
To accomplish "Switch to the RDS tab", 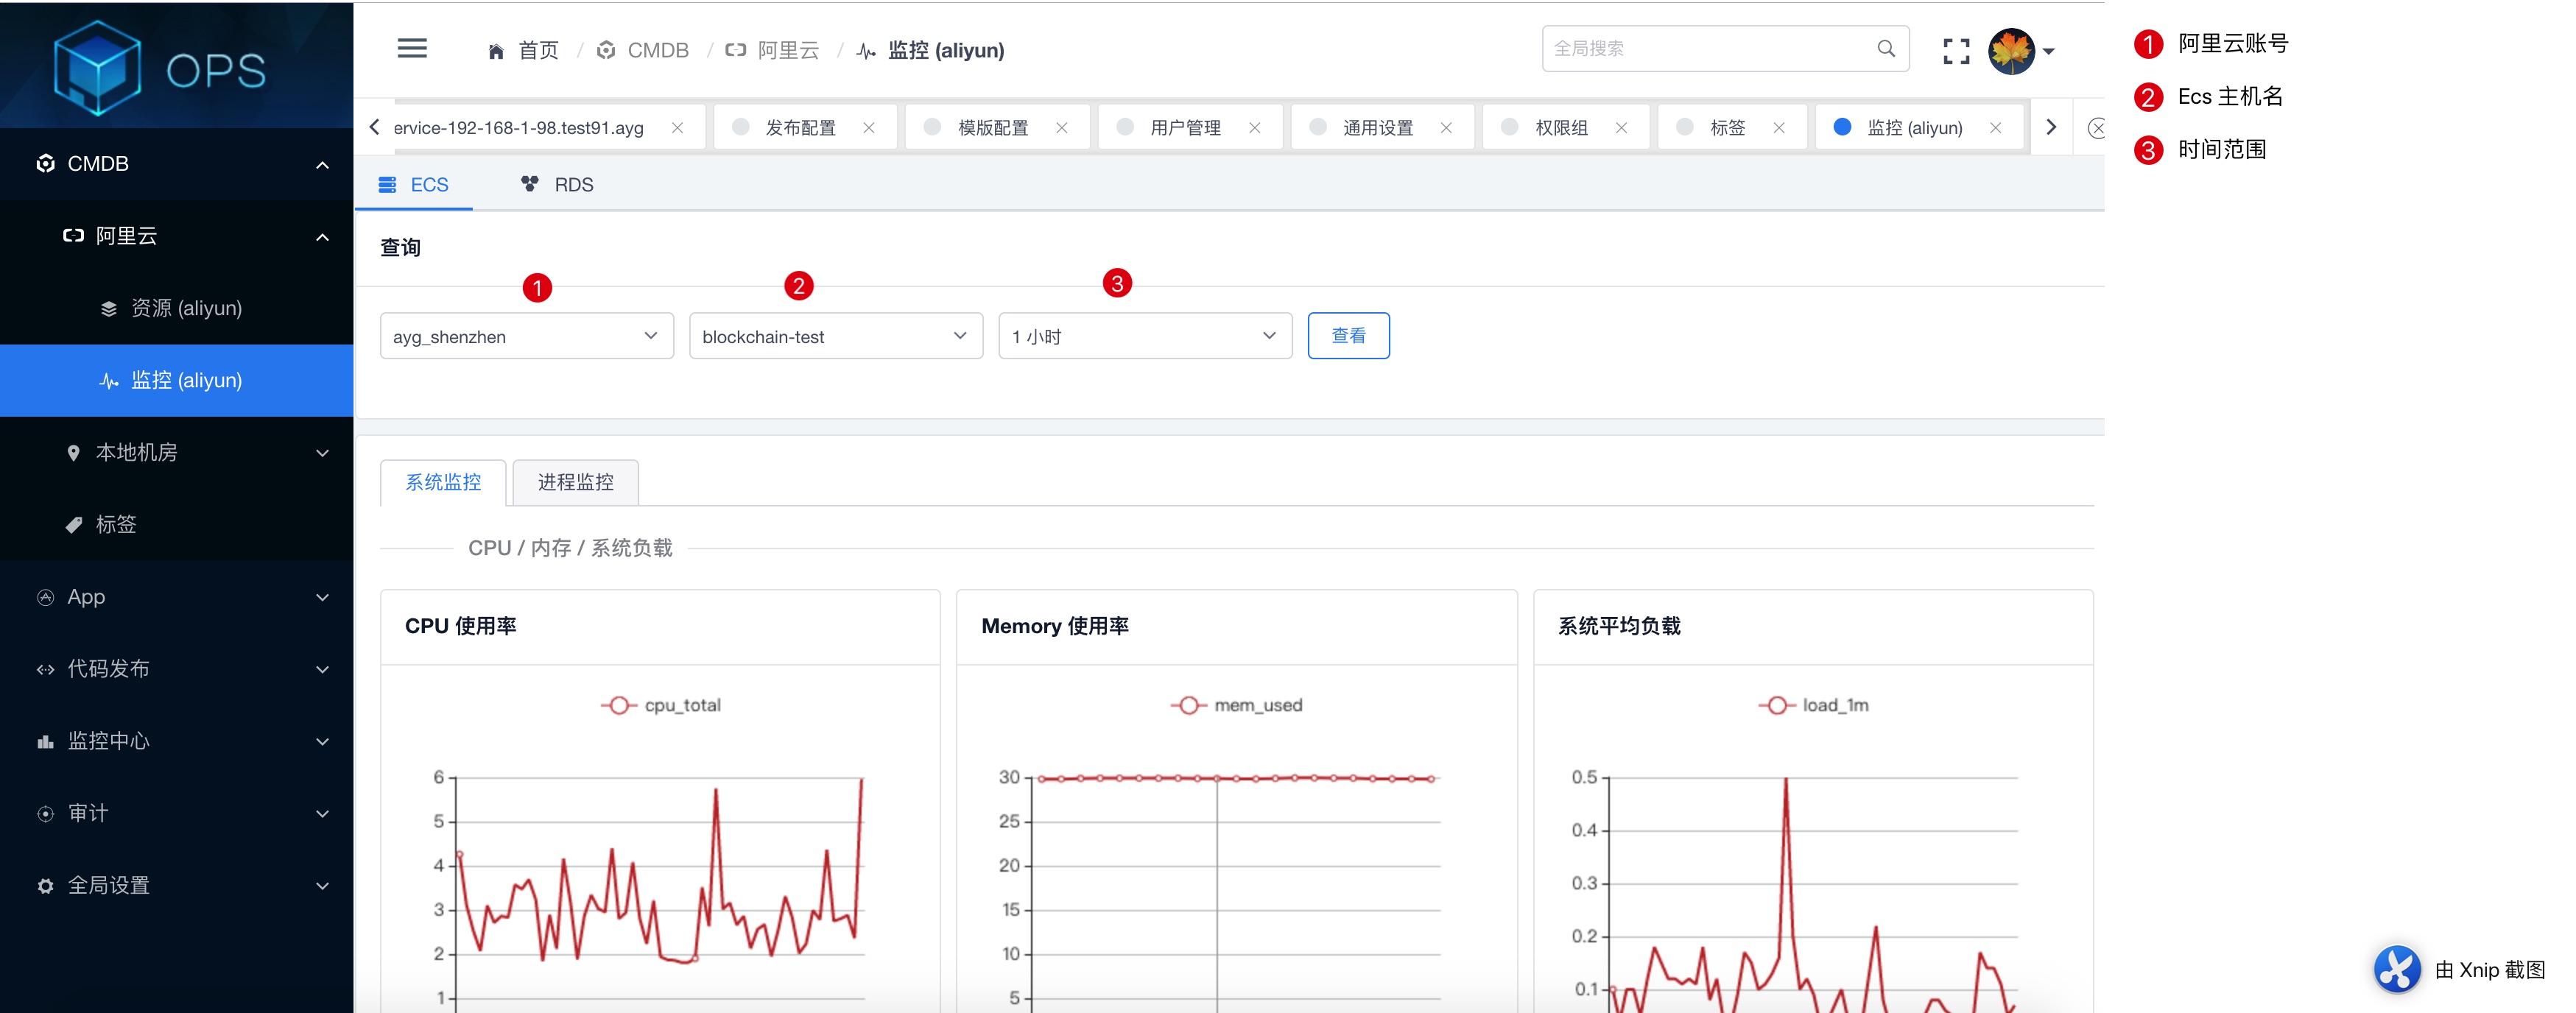I will pyautogui.click(x=558, y=185).
